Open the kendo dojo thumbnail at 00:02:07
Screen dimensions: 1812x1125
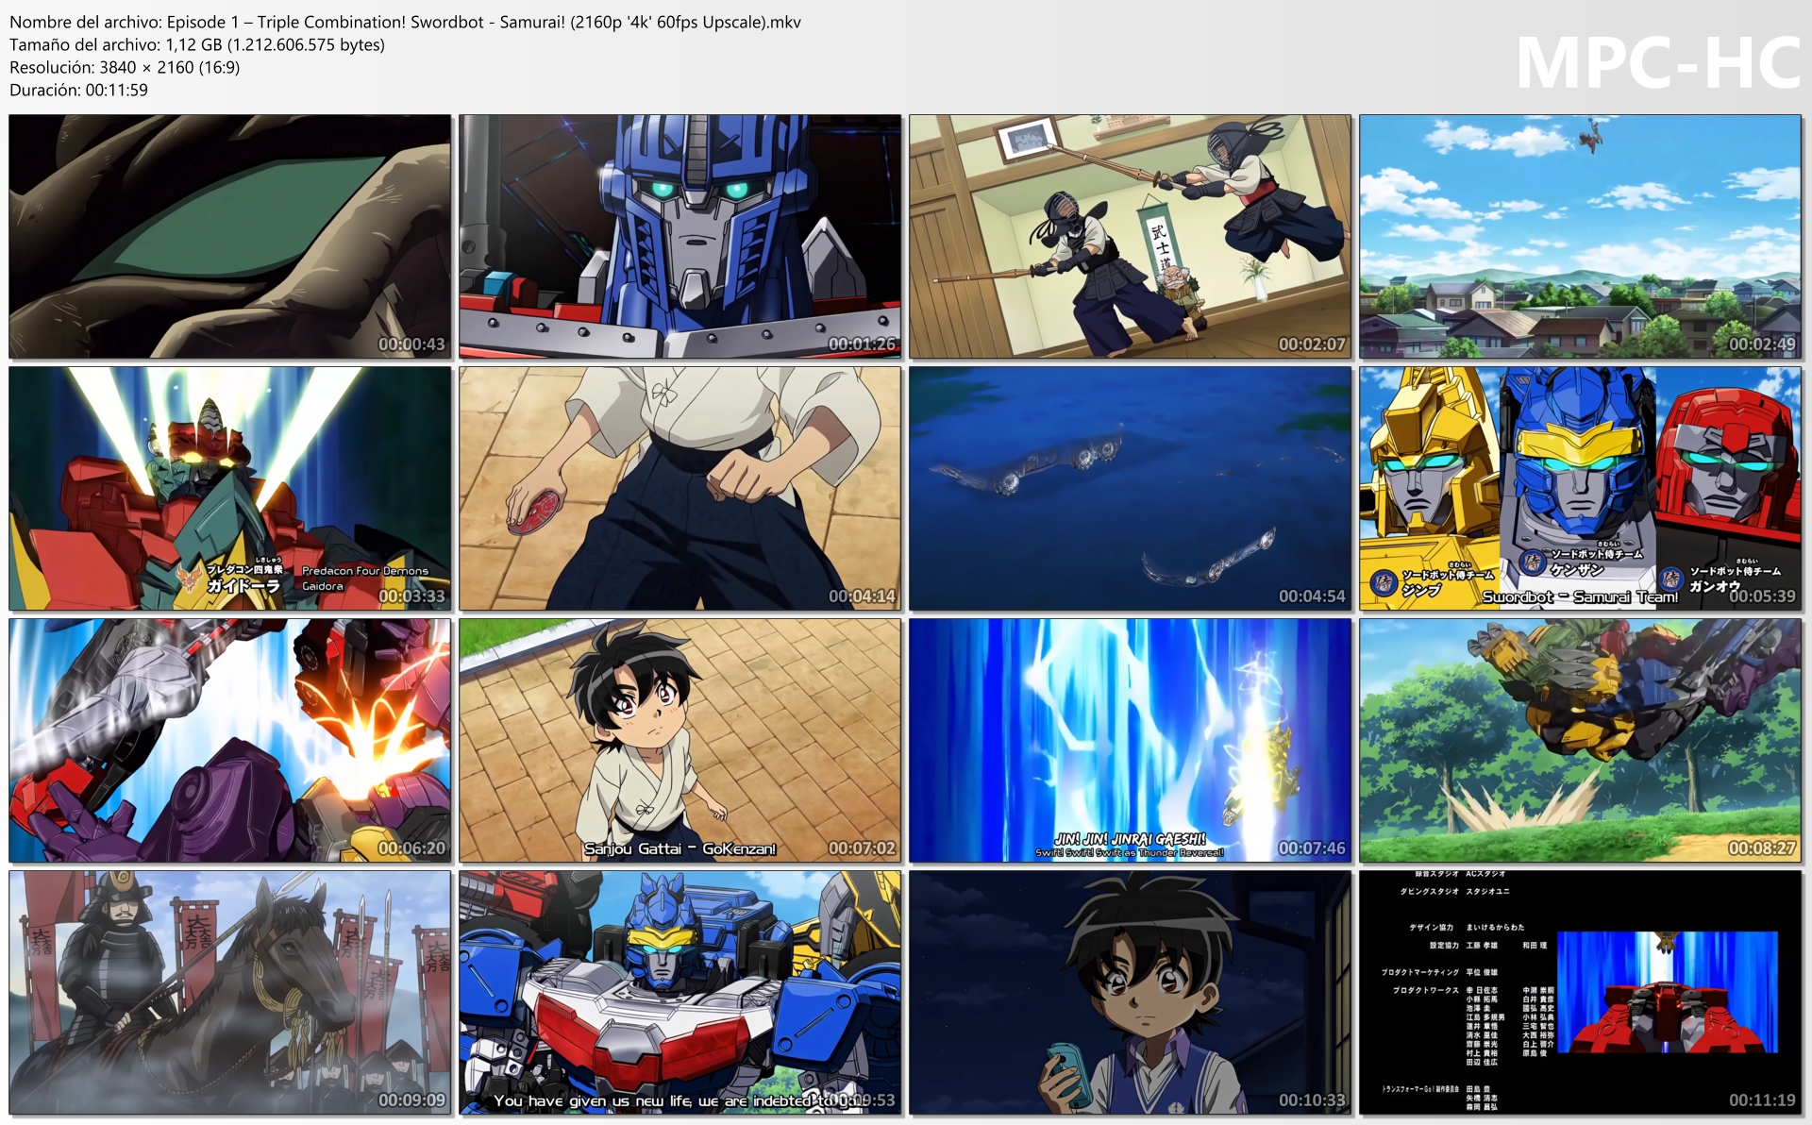pos(1131,237)
